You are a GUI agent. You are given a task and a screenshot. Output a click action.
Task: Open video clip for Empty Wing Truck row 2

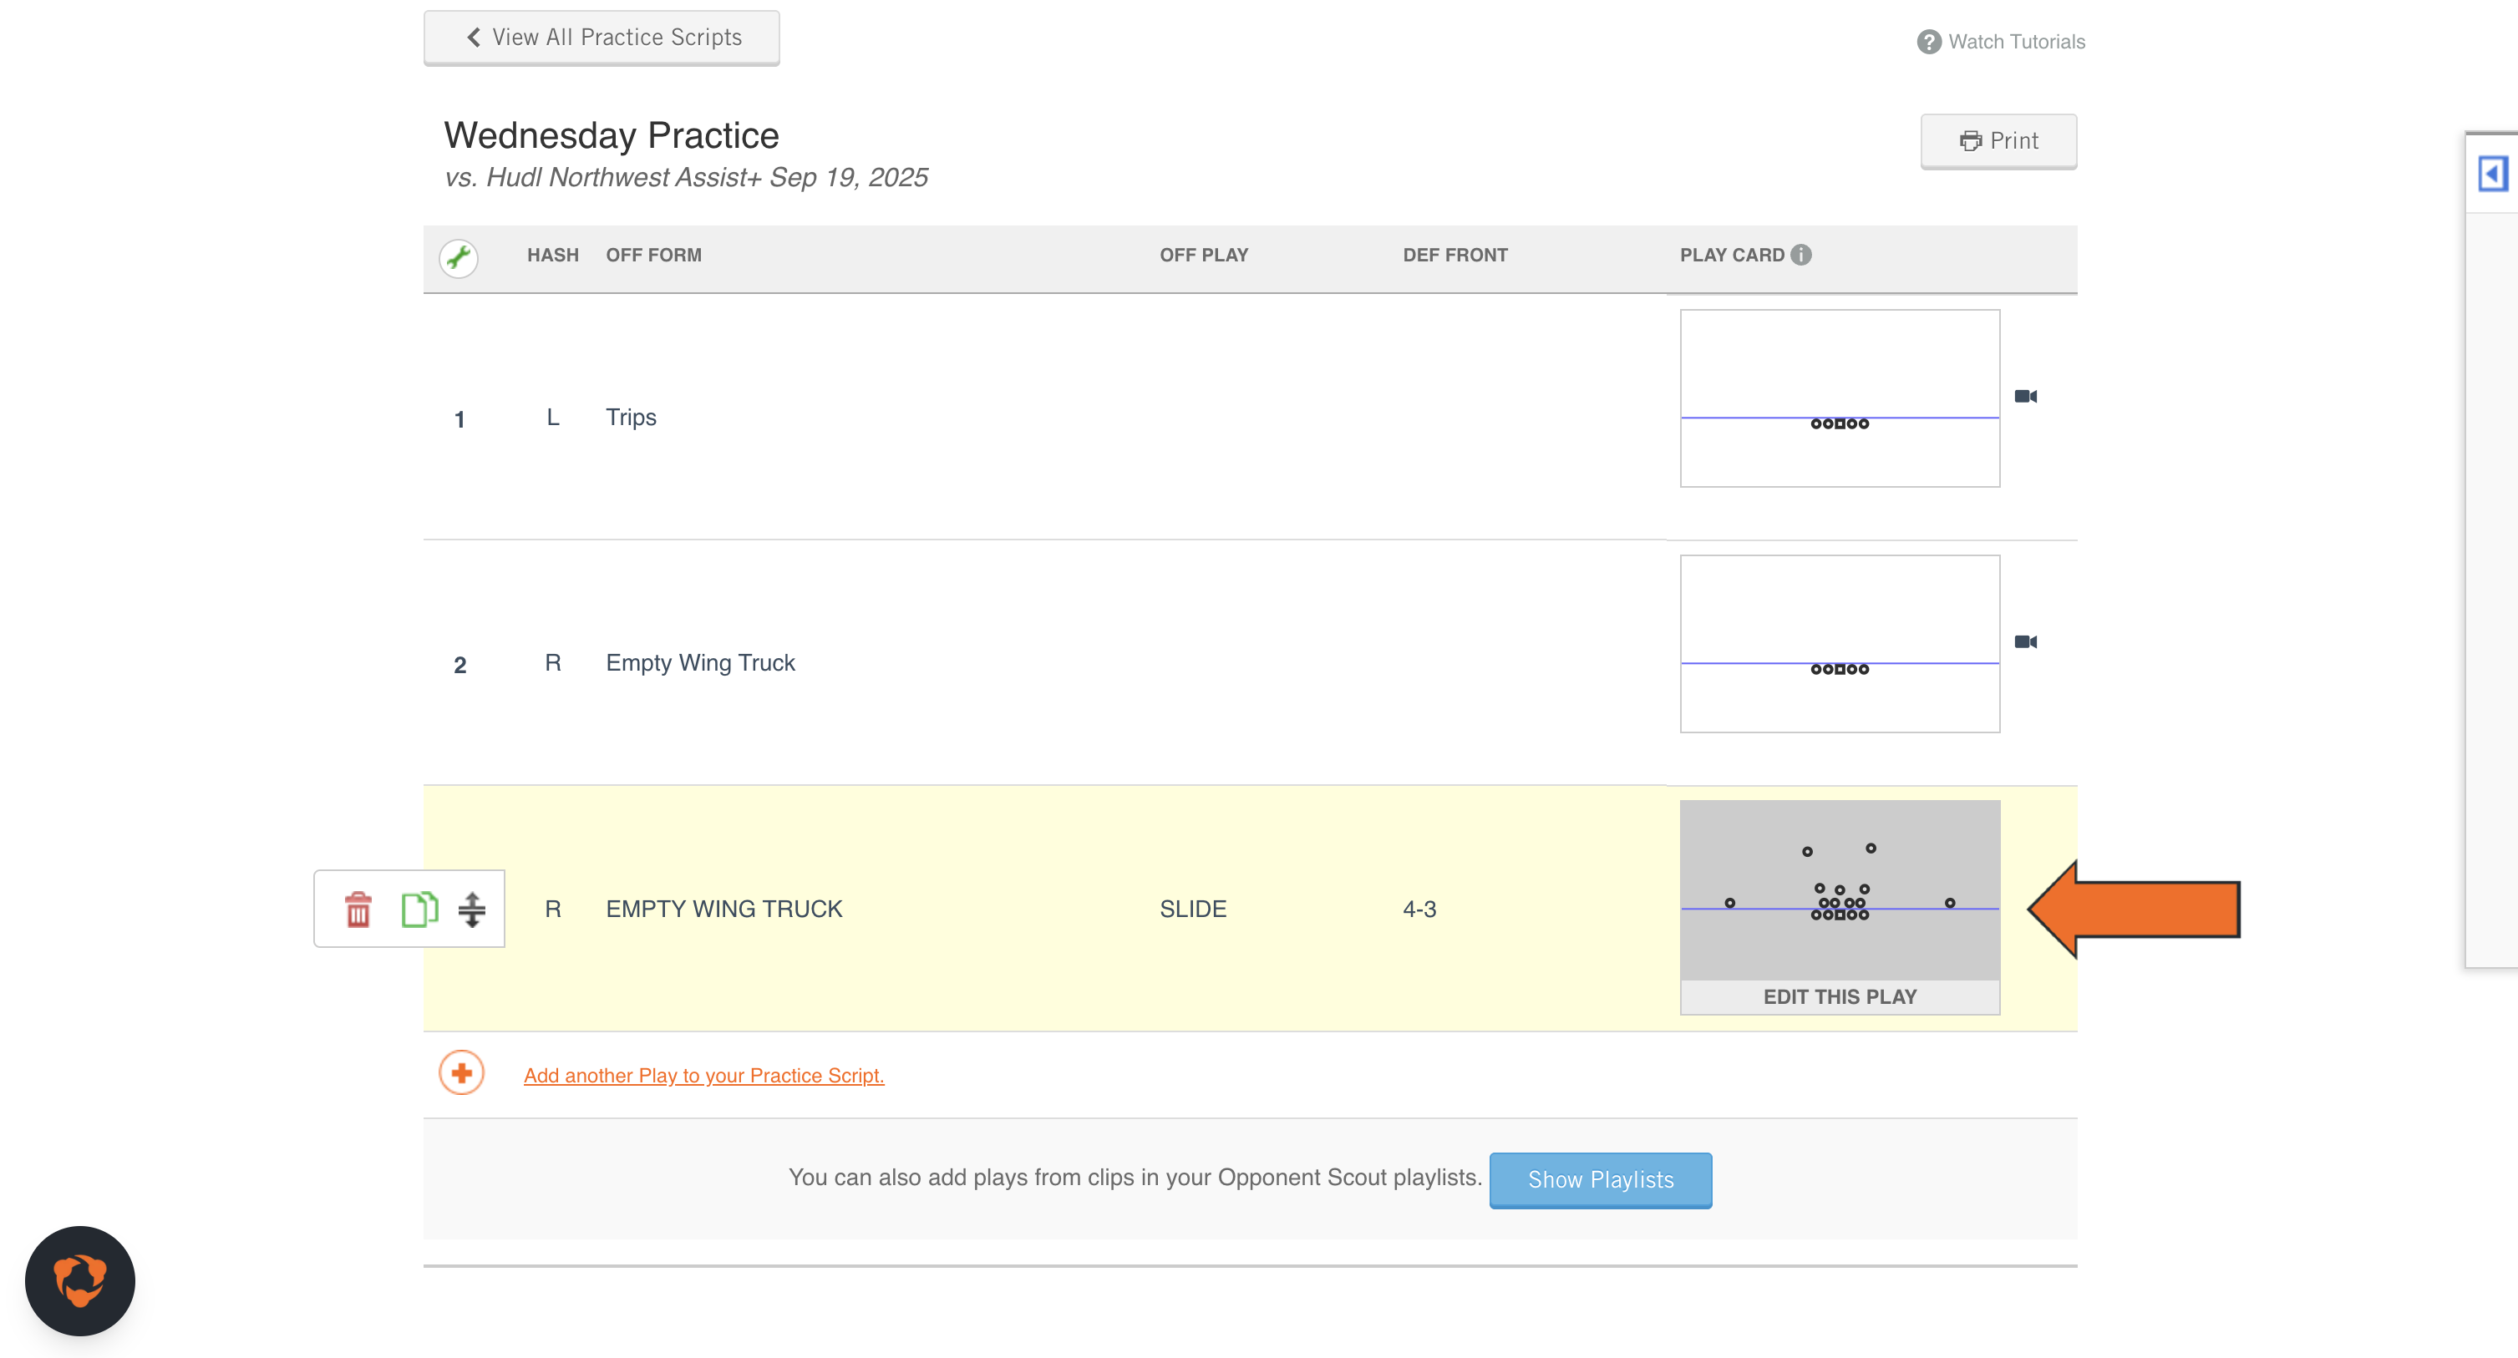(2025, 642)
